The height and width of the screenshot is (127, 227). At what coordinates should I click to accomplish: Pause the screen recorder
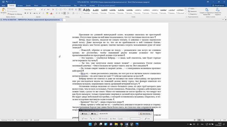point(84,114)
